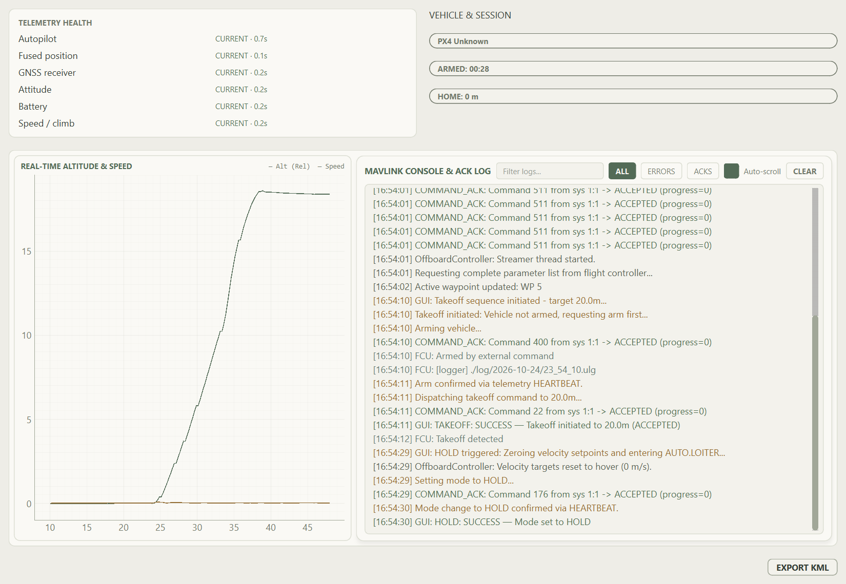Clear the MAVLink console log
Image resolution: width=846 pixels, height=584 pixels.
(804, 171)
